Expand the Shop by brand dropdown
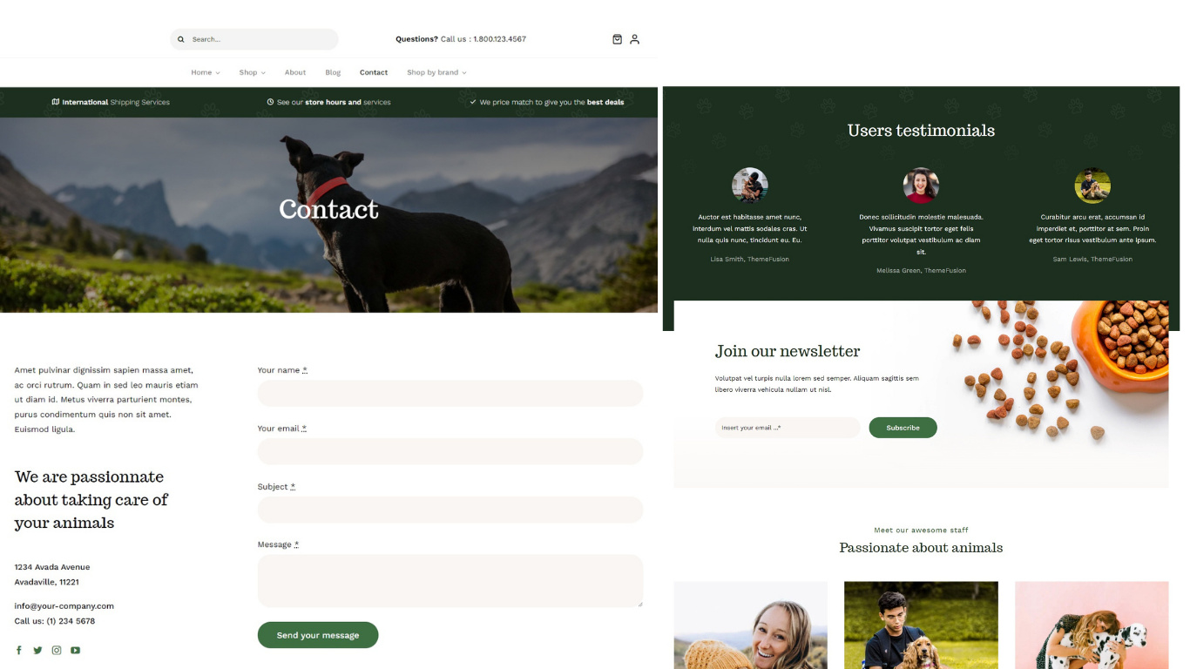 point(436,72)
